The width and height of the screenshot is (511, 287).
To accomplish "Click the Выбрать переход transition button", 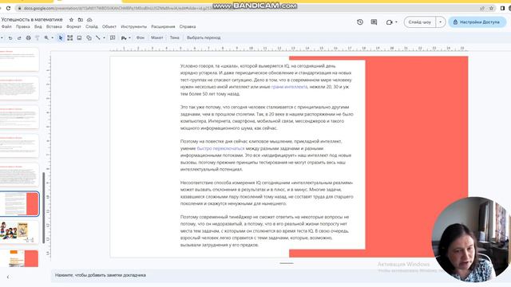I will pyautogui.click(x=204, y=37).
